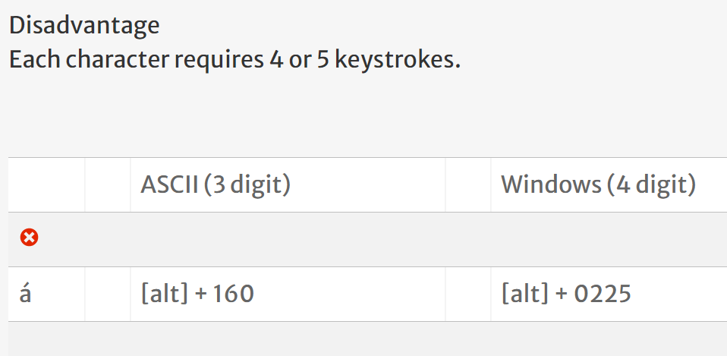This screenshot has width=727, height=356.
Task: Click the empty gray row below the "á" row
Action: (x=364, y=339)
